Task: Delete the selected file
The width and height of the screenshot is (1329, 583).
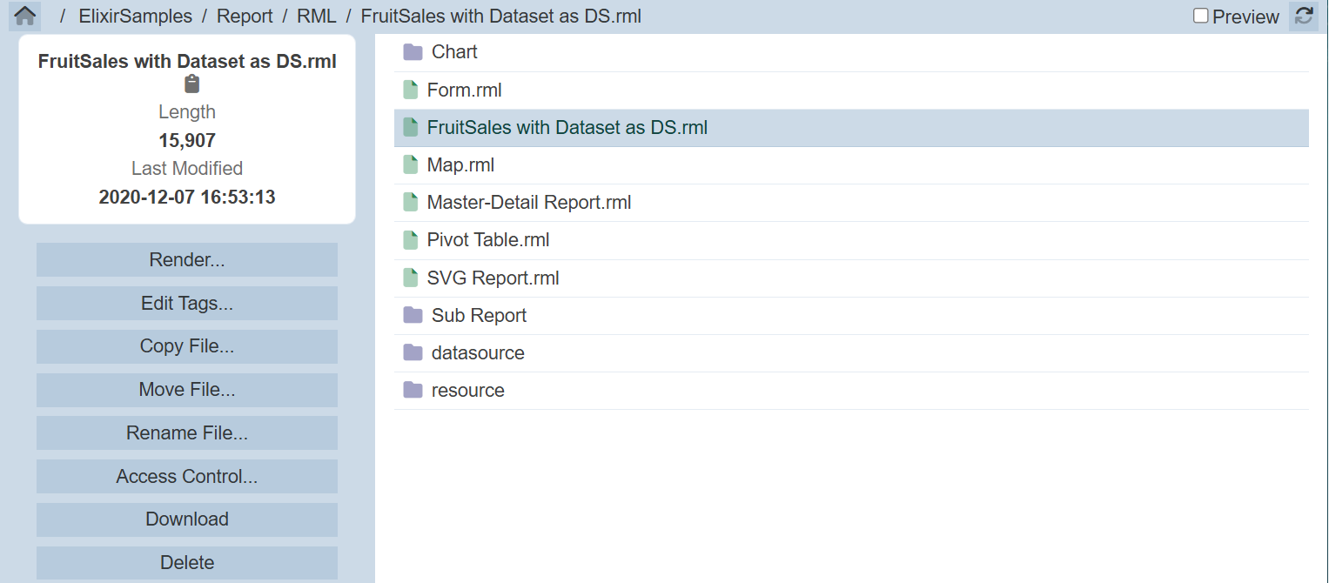Action: coord(187,562)
